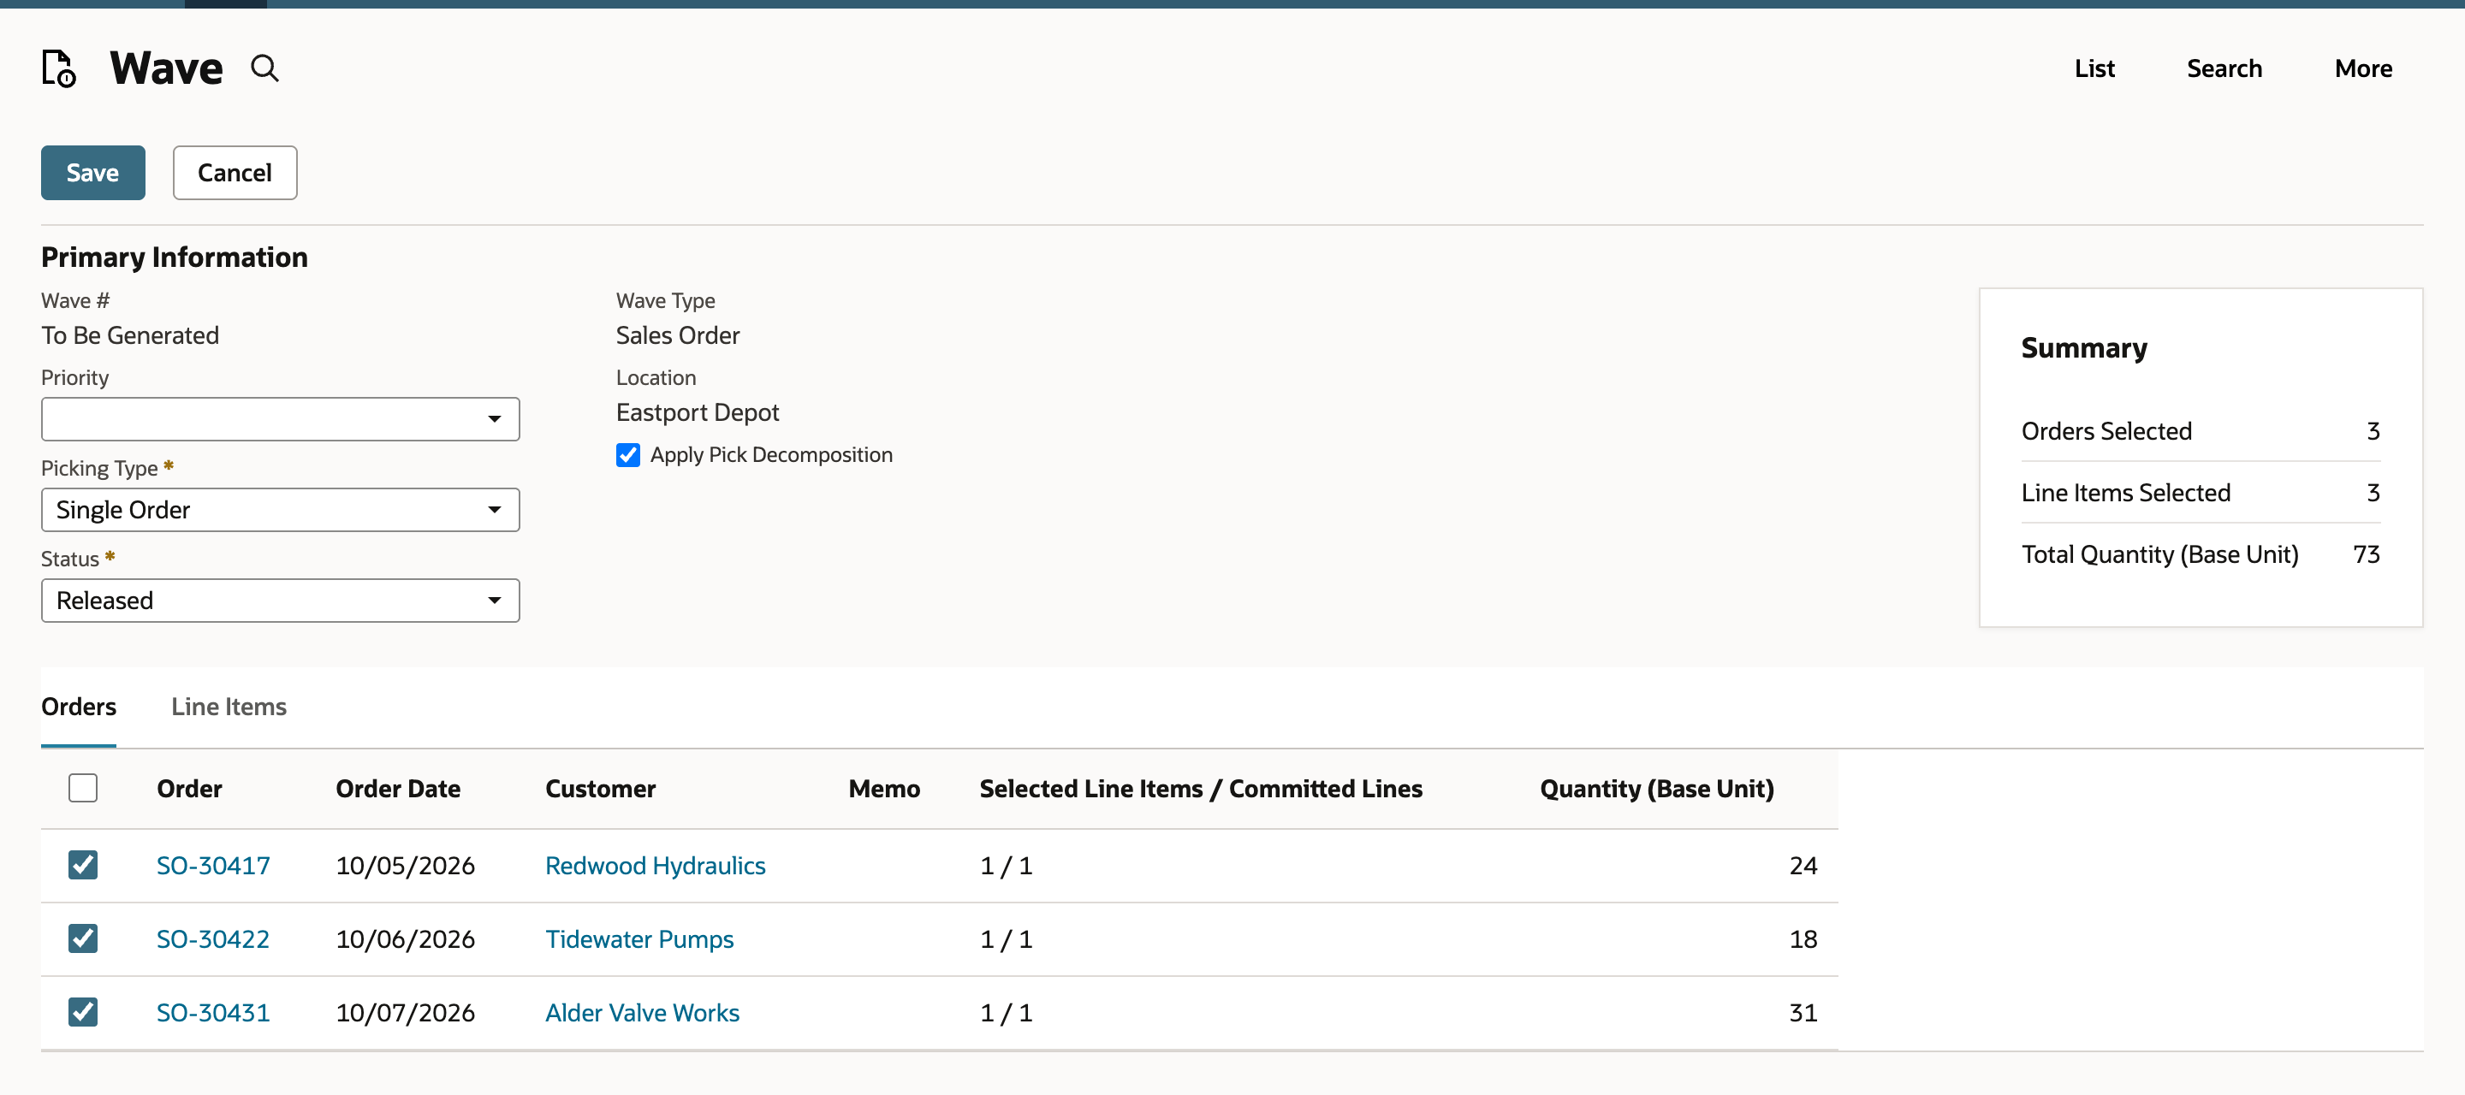
Task: Open the Priority dropdown
Action: point(281,419)
